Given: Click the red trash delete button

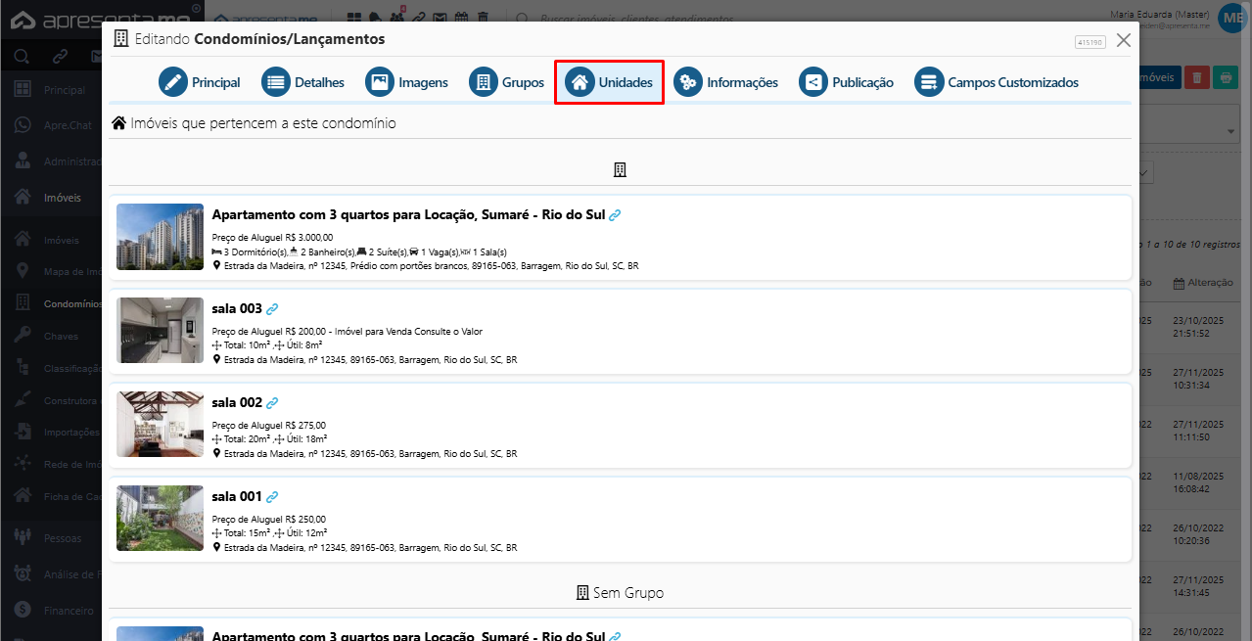Looking at the screenshot, I should [x=1196, y=78].
